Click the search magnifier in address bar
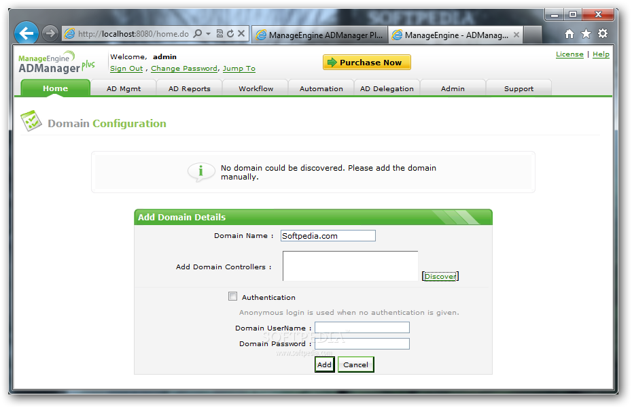Image resolution: width=632 pixels, height=408 pixels. point(198,33)
